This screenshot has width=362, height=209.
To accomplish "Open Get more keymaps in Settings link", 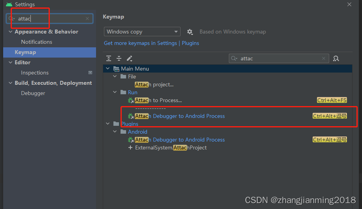I will click(140, 43).
